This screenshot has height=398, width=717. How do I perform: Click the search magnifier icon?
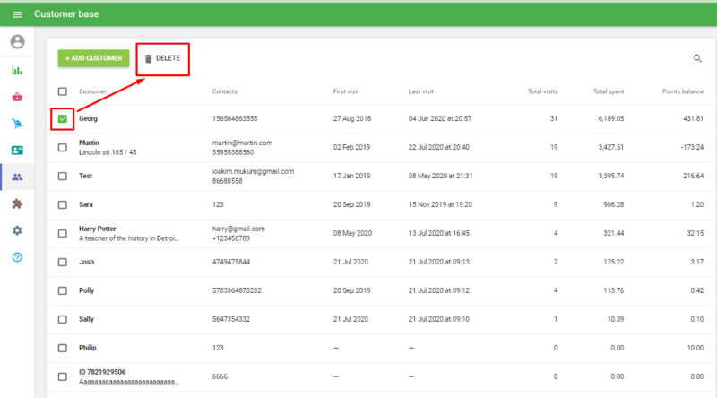pos(697,58)
